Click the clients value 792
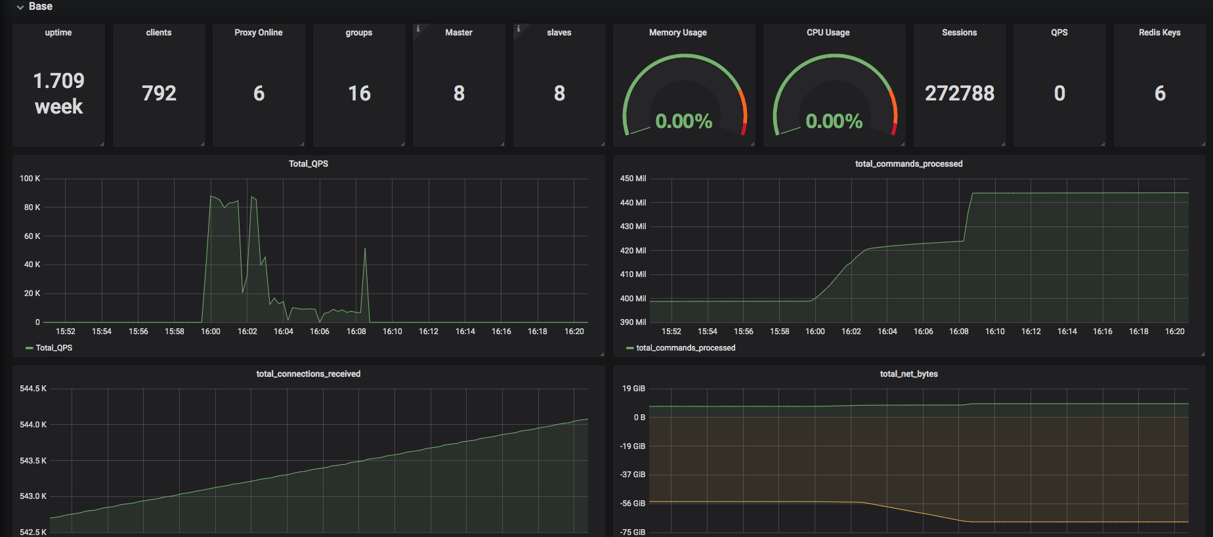This screenshot has height=537, width=1213. (159, 93)
